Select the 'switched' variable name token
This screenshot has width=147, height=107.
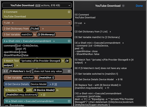(x=28, y=78)
